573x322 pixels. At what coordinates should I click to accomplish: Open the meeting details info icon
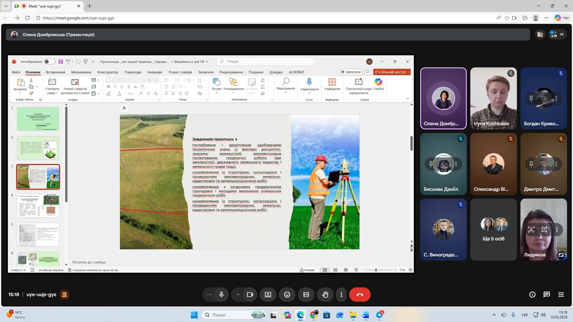click(532, 295)
